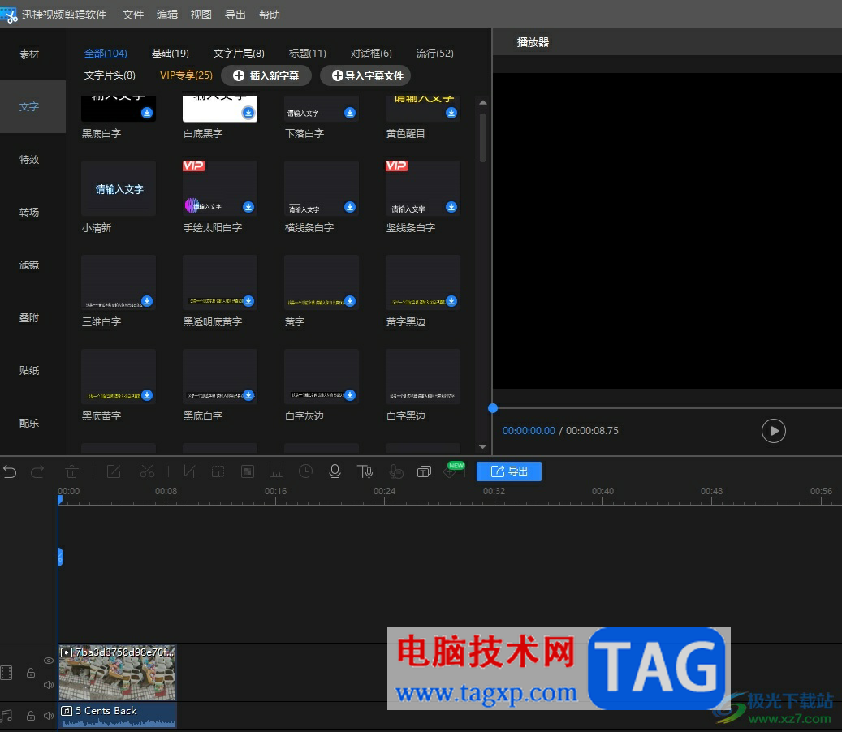Toggle the video track lock
Image resolution: width=842 pixels, height=732 pixels.
click(x=31, y=673)
